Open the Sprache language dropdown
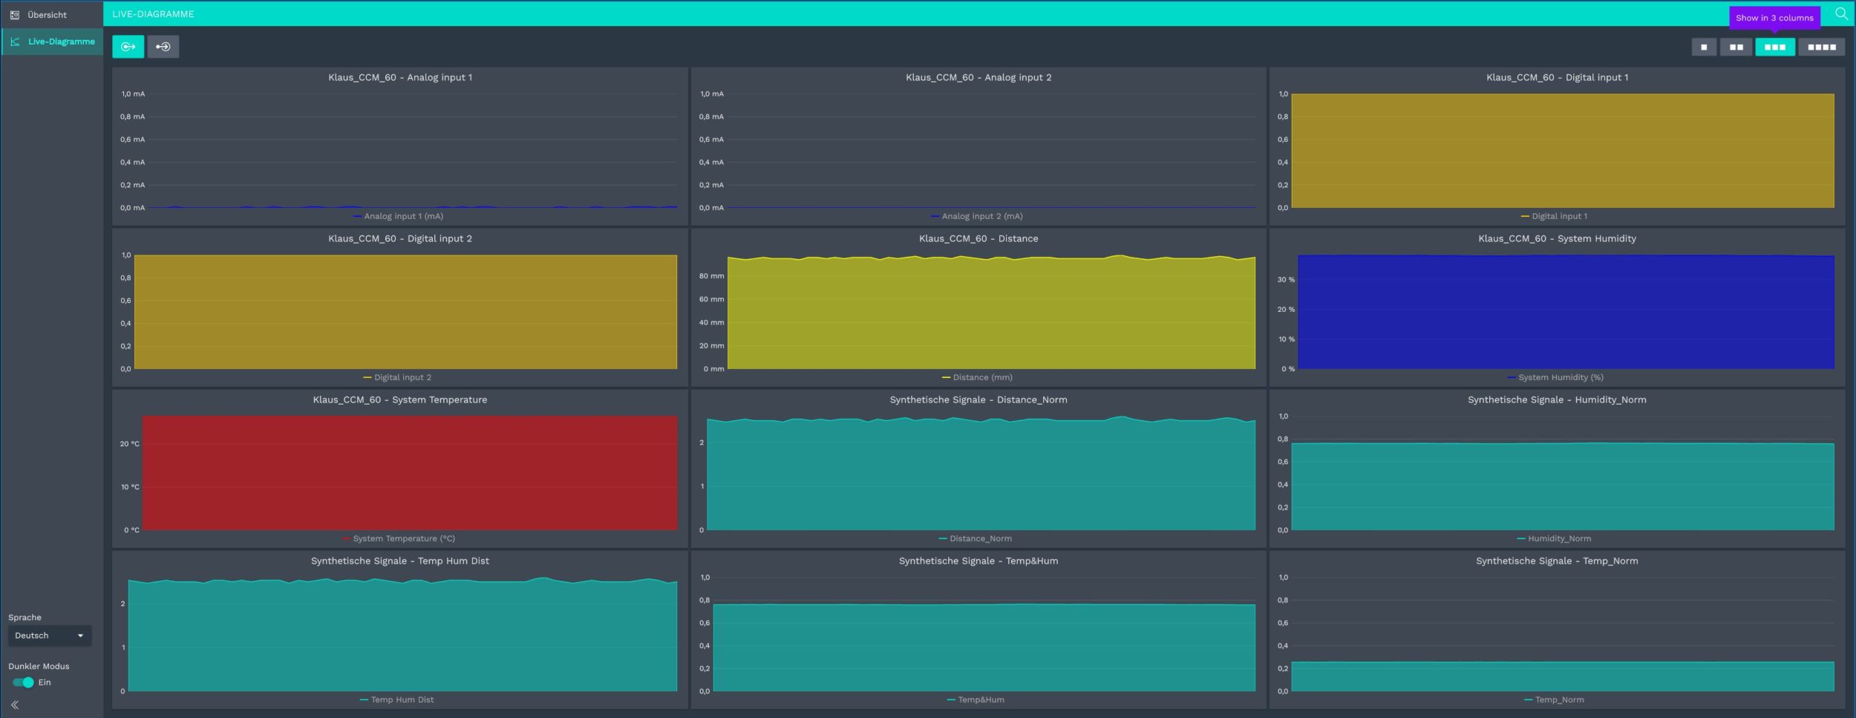Screen dimensions: 1856x718 click(x=50, y=636)
